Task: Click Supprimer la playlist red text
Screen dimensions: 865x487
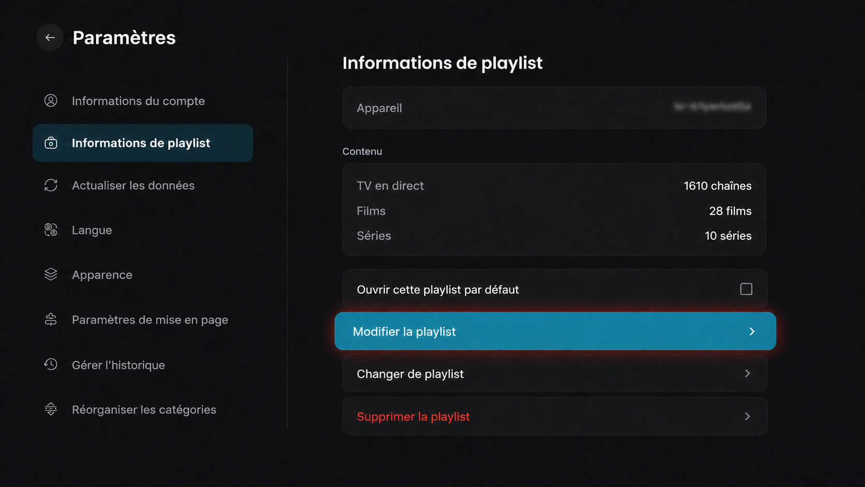Action: 413,417
